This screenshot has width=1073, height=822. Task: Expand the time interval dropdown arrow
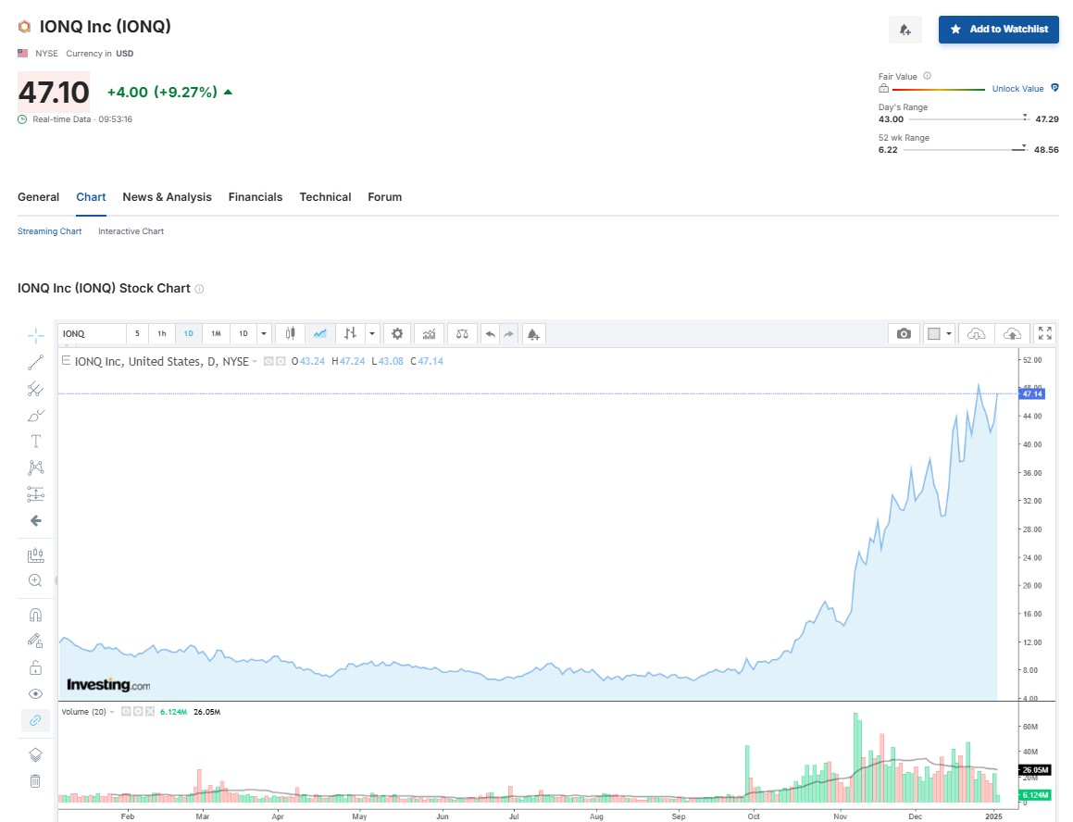pos(264,334)
